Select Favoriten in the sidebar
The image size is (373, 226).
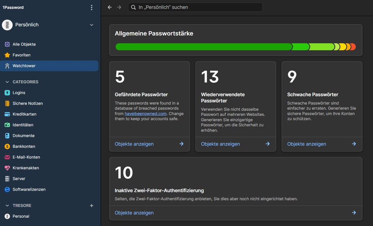(x=21, y=55)
